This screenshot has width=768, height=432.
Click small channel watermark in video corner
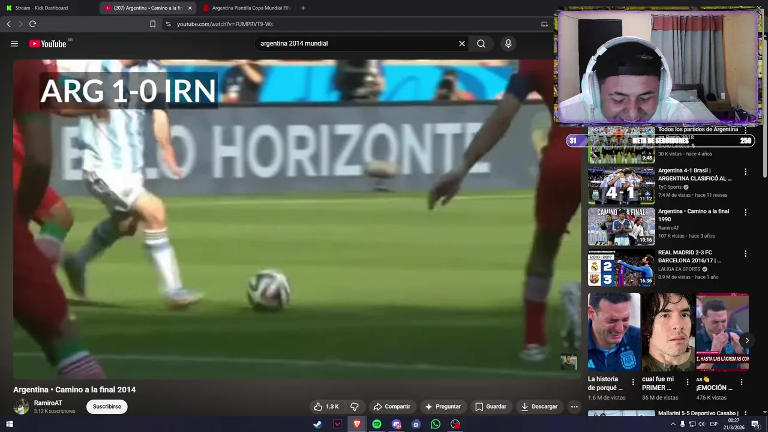[x=569, y=362]
